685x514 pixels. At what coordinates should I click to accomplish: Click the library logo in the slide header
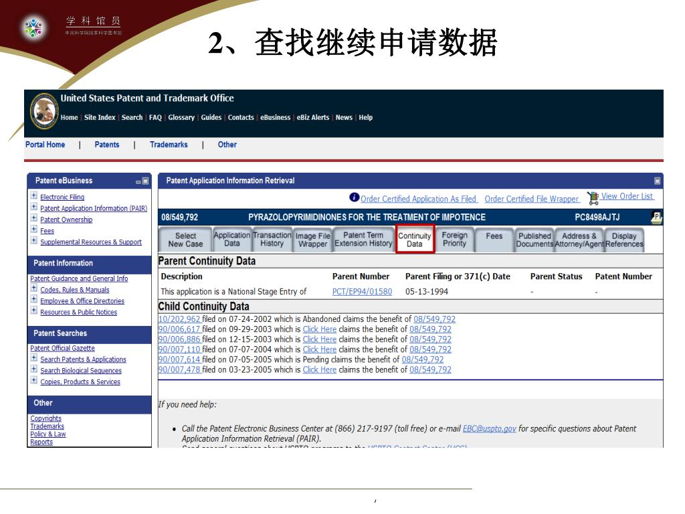[33, 27]
